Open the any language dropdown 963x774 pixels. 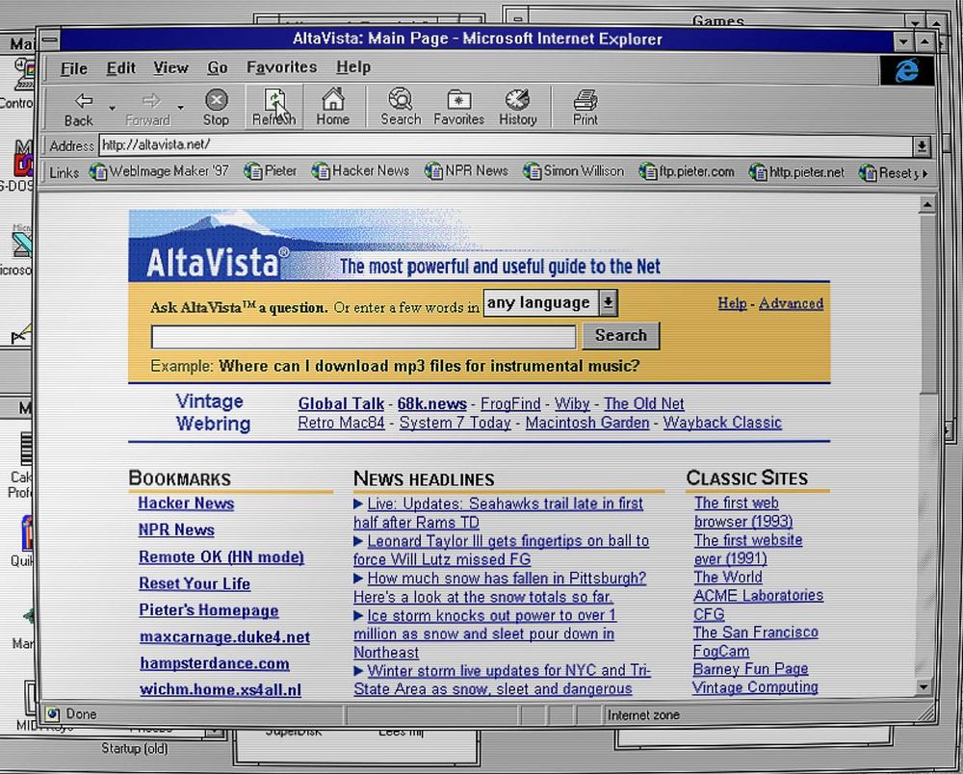click(550, 302)
